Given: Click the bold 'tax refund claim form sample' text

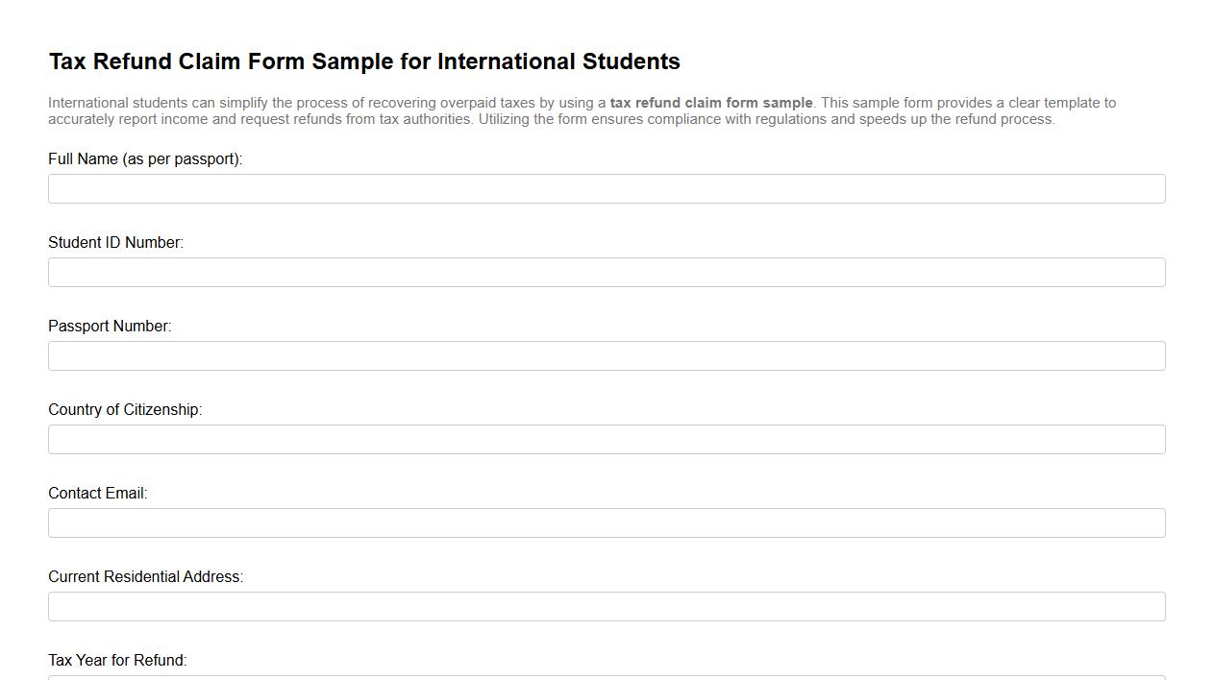Looking at the screenshot, I should pyautogui.click(x=711, y=102).
